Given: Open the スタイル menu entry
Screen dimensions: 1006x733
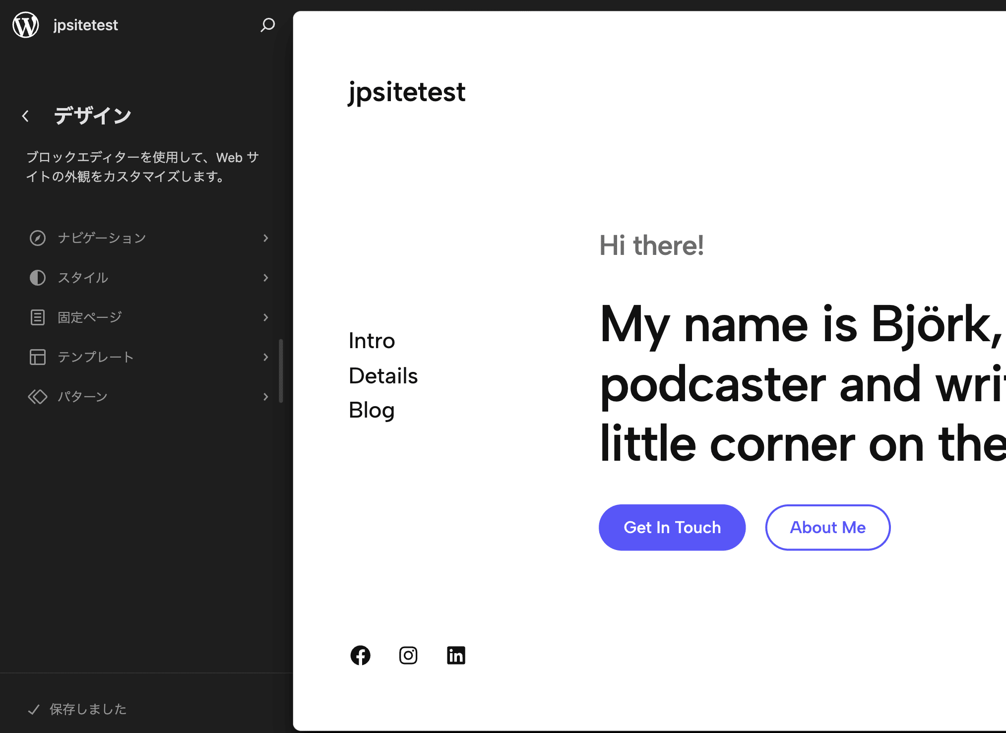Looking at the screenshot, I should [x=83, y=278].
